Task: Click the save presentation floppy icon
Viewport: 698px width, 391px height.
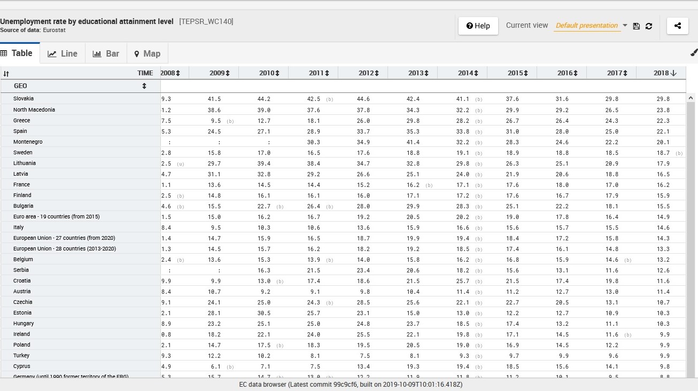Action: point(636,26)
